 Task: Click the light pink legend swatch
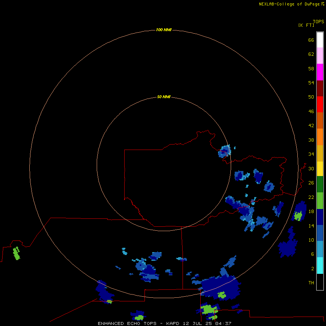(320, 55)
